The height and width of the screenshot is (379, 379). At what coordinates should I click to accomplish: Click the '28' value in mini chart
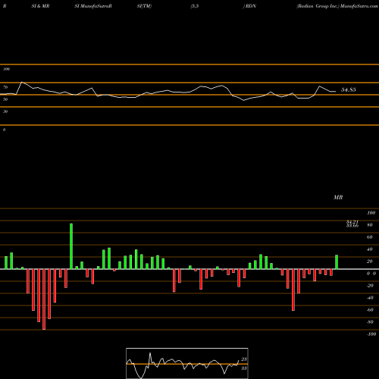pyautogui.click(x=244, y=359)
